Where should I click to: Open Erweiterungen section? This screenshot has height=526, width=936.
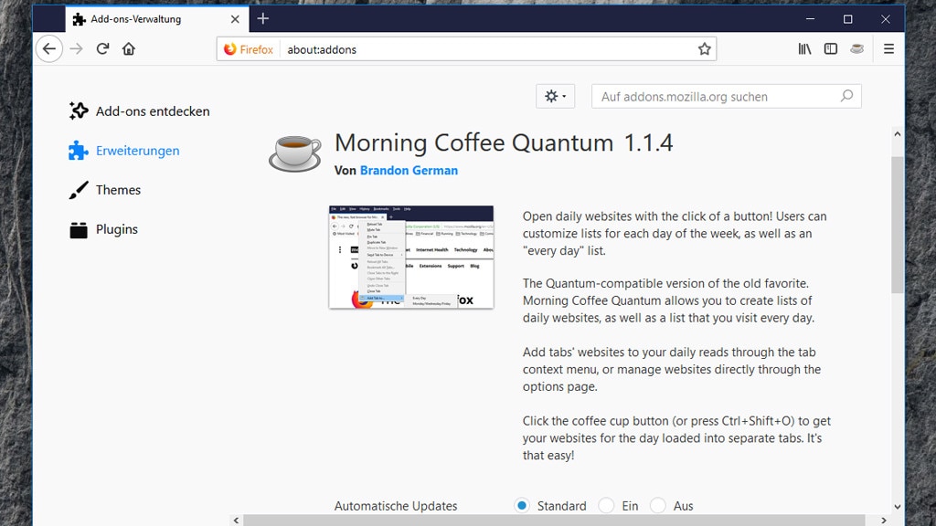[124, 151]
